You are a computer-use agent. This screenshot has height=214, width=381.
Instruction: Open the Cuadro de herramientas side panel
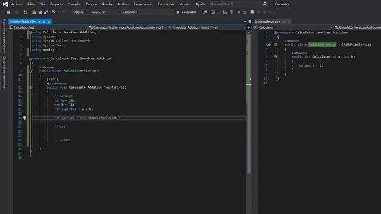4,73
